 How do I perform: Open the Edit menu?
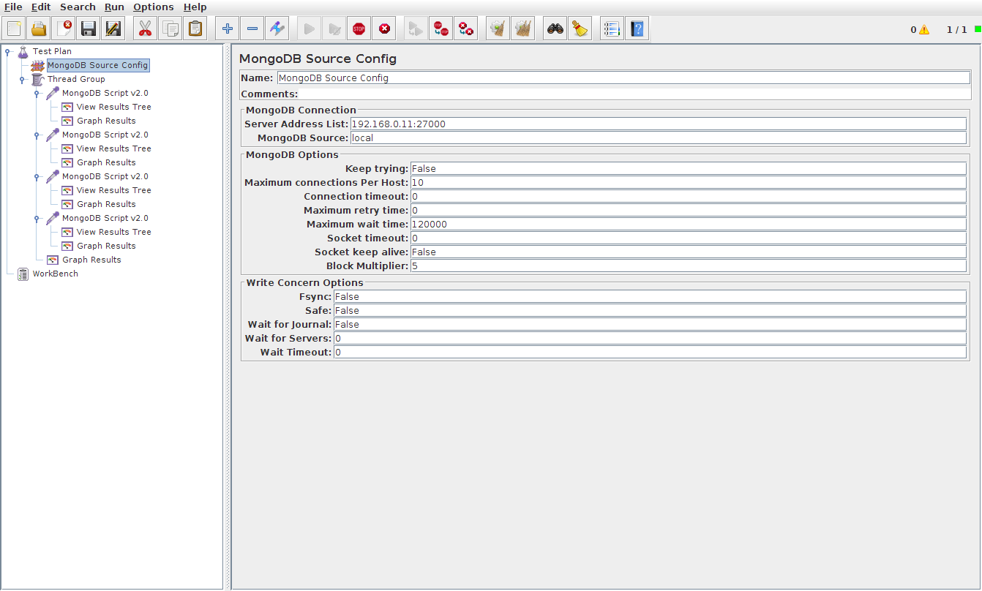tap(40, 7)
